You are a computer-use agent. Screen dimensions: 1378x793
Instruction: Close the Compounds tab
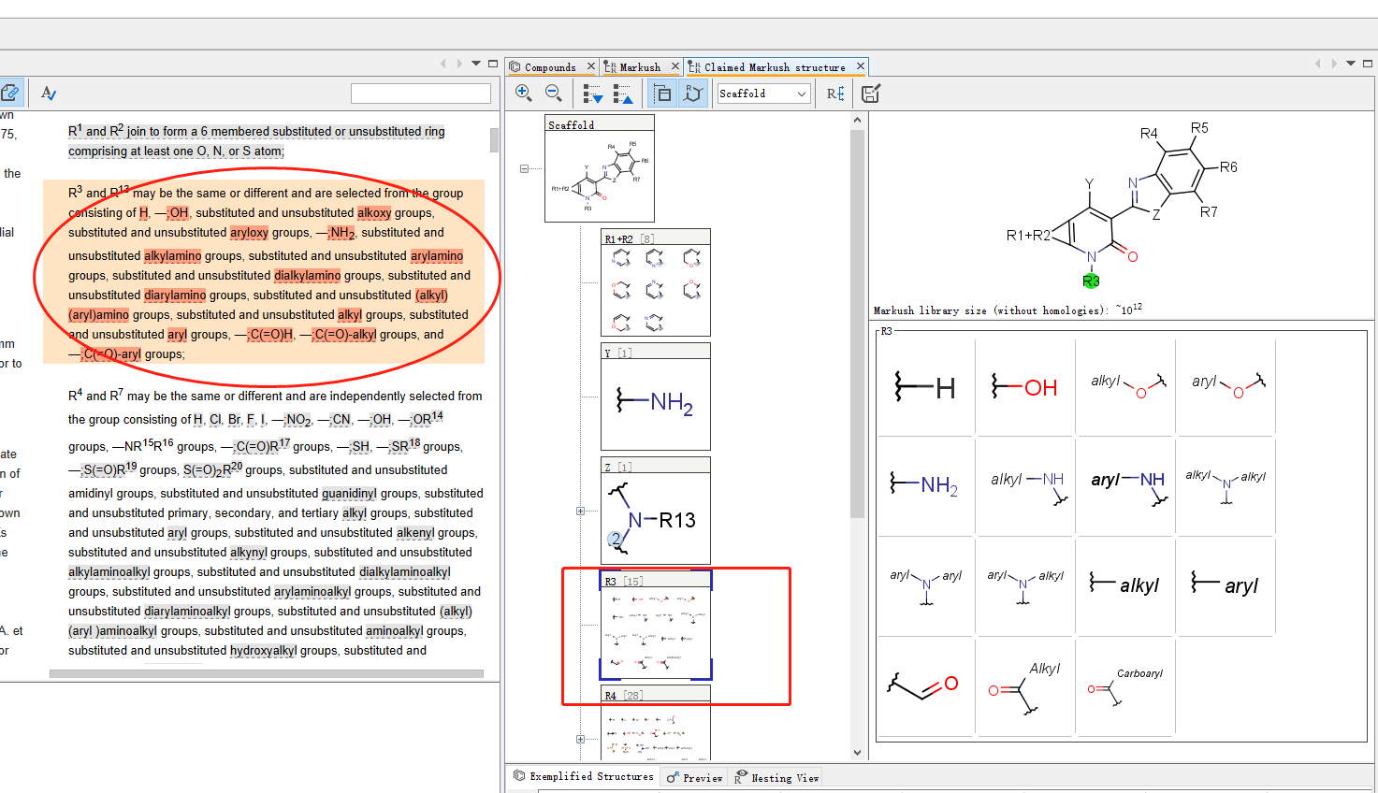(591, 66)
